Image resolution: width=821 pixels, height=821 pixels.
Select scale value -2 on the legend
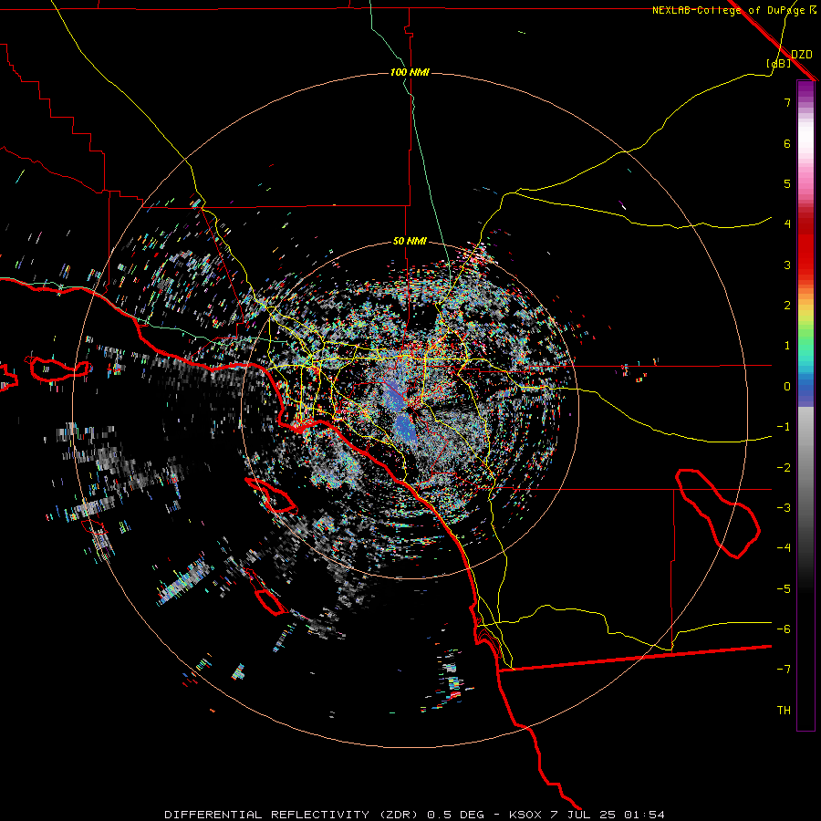pos(784,468)
